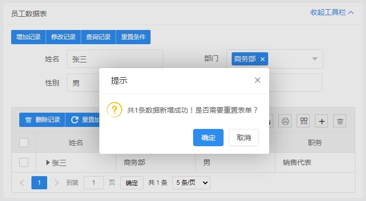Click the 共 1 条 total count text
This screenshot has width=366, height=201.
pyautogui.click(x=158, y=183)
